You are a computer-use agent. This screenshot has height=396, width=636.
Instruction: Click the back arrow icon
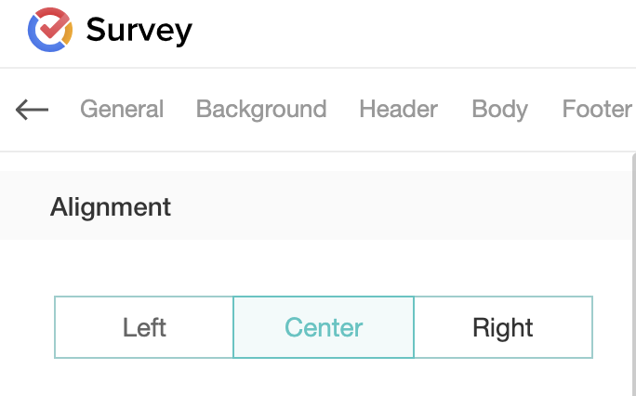click(x=32, y=110)
